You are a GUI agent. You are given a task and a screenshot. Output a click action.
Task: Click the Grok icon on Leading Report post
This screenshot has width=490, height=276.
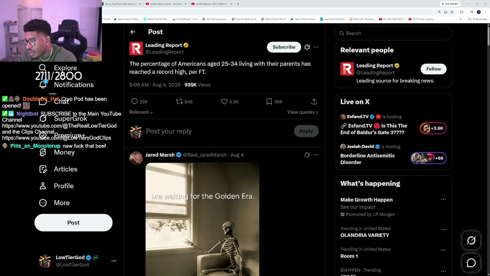(307, 47)
